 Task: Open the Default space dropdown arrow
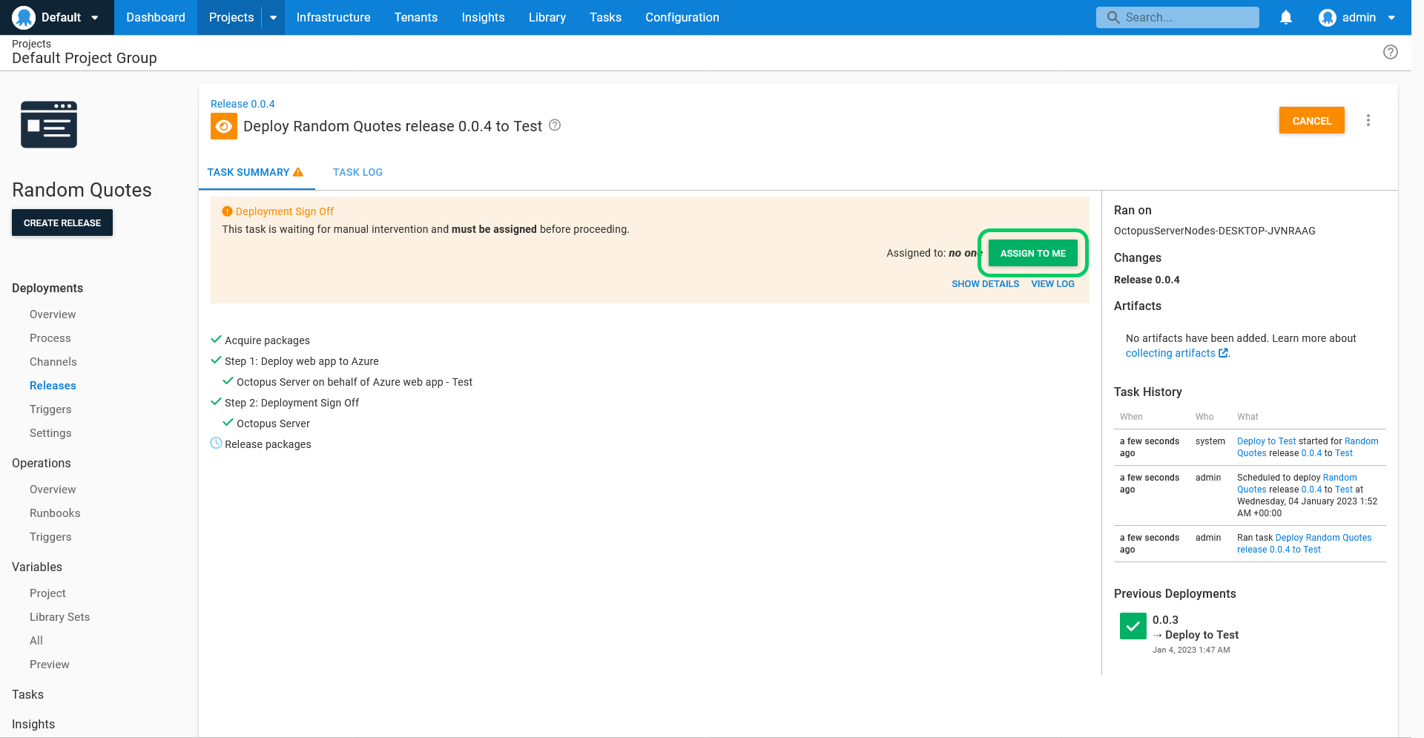pyautogui.click(x=95, y=18)
